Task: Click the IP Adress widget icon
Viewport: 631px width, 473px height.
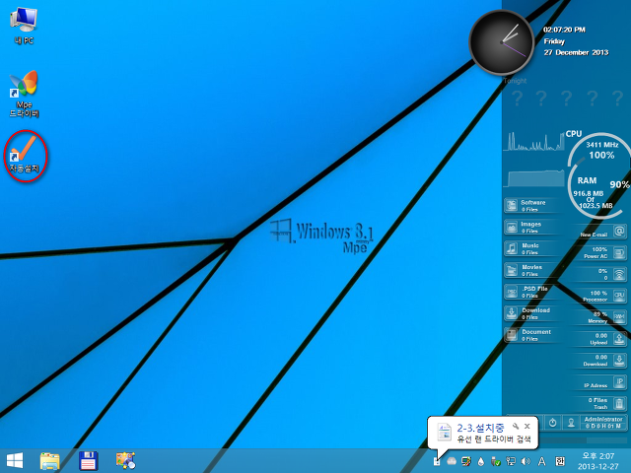Action: coord(620,381)
